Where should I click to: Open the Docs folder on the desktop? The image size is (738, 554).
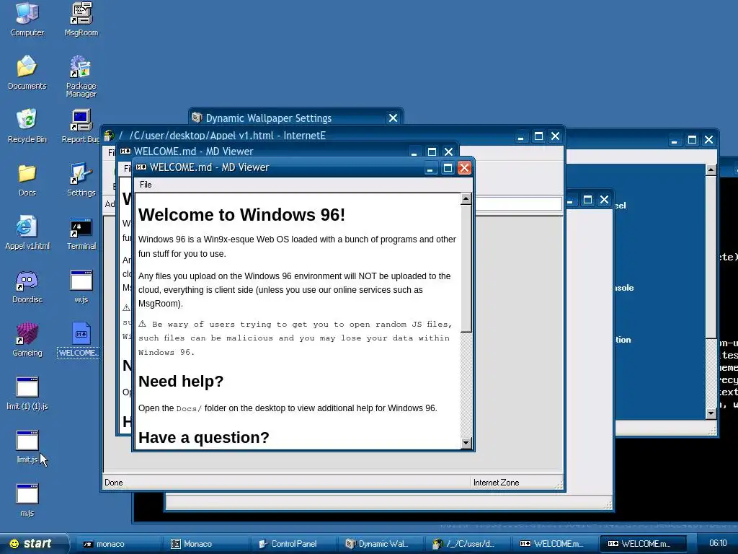point(27,179)
